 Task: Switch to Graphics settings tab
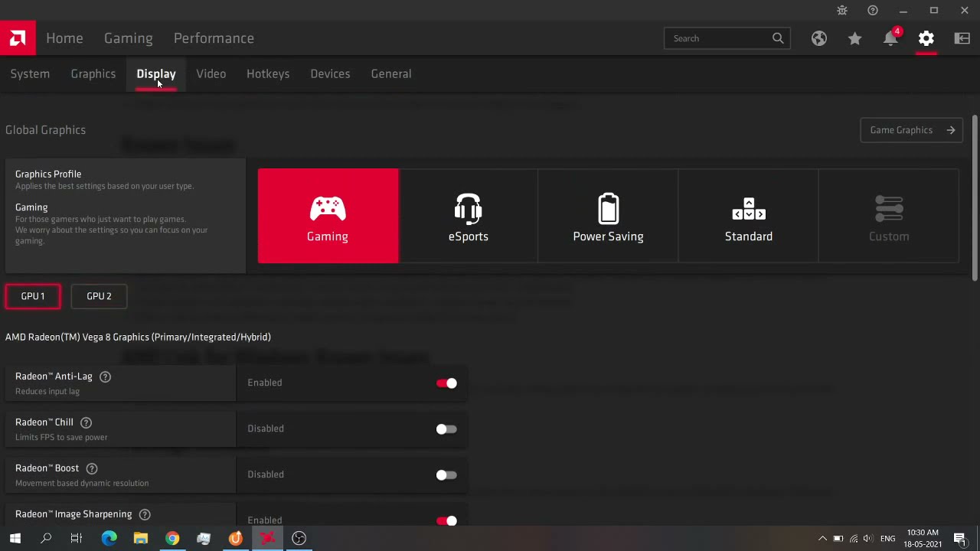(x=93, y=74)
